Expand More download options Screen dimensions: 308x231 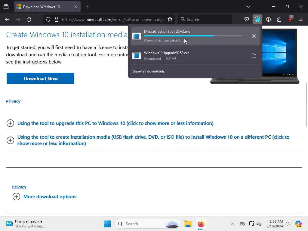[x=50, y=197]
